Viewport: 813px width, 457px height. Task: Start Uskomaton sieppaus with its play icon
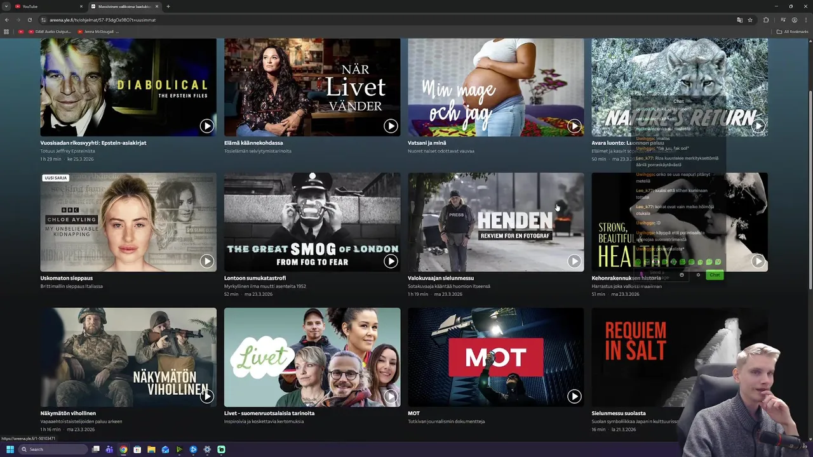pyautogui.click(x=206, y=261)
